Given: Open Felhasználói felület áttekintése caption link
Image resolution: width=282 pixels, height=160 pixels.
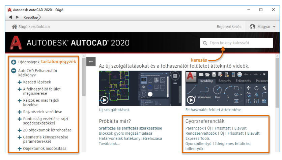Looking at the screenshot, I should [214, 110].
